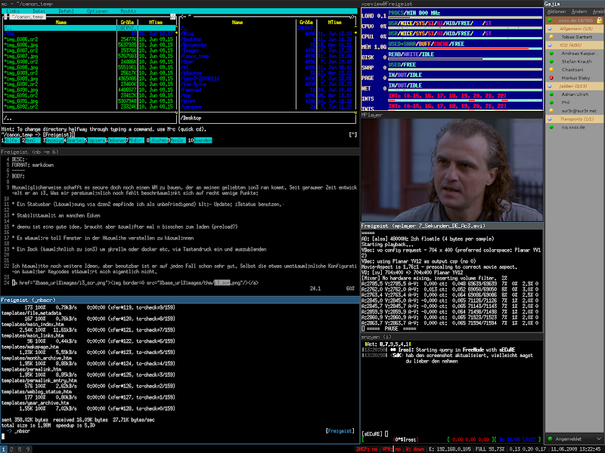This screenshot has height=453, width=605.
Task: Click the 10 Beenden function key button
Action: (x=200, y=140)
